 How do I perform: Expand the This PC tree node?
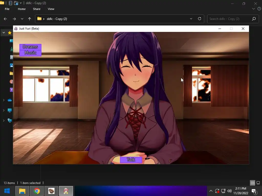pos(4,110)
